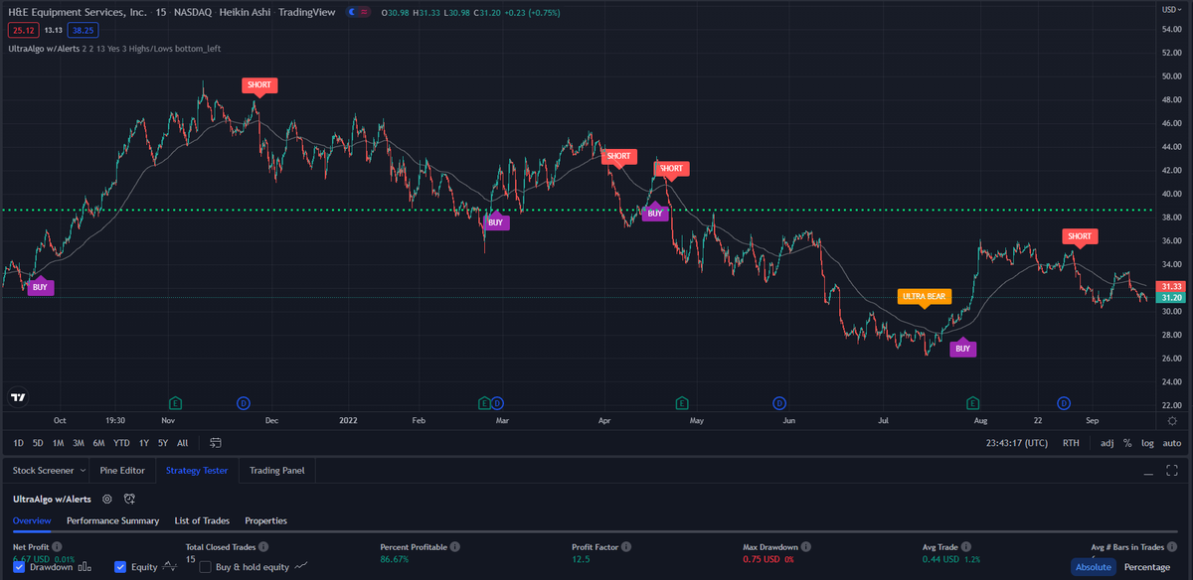Click the TradingView logo on chart
Screen dimensions: 1193x580
(18, 397)
